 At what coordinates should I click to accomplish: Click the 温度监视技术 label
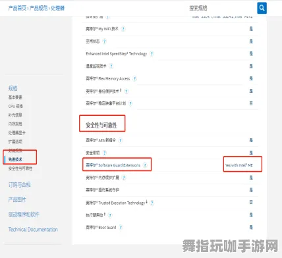click(96, 66)
